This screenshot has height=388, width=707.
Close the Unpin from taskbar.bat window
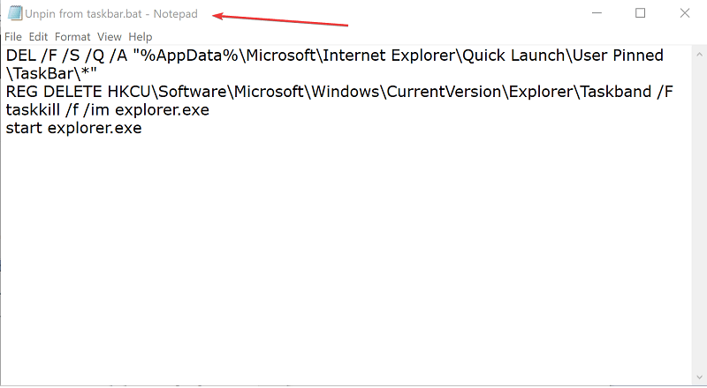(x=684, y=13)
